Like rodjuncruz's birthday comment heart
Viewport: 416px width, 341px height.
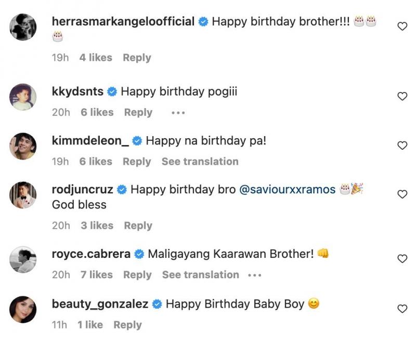click(402, 194)
